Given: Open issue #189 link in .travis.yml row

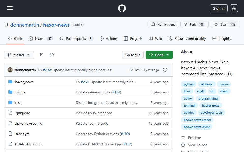Looking at the screenshot, I should (125, 134).
